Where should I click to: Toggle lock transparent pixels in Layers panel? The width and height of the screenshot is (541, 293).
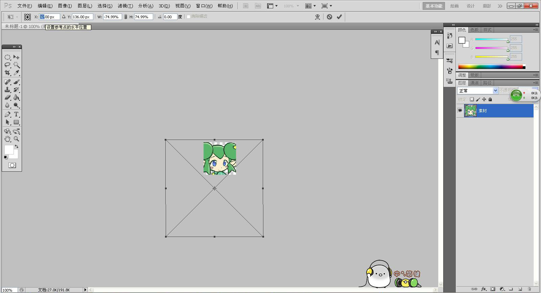pos(472,99)
